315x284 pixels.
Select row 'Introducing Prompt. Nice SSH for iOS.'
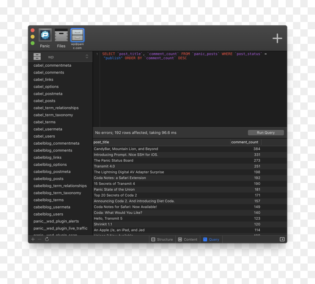(x=190, y=155)
